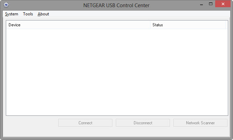Click divider between Device and Status headers
This screenshot has width=233, height=140.
coord(150,25)
